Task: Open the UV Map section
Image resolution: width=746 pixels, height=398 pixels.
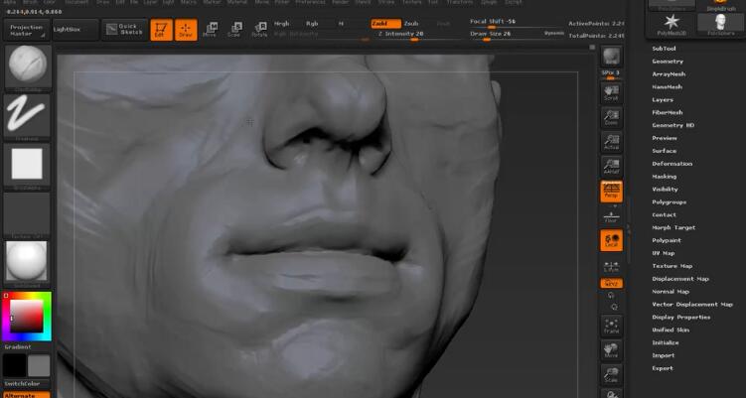Action: tap(664, 253)
